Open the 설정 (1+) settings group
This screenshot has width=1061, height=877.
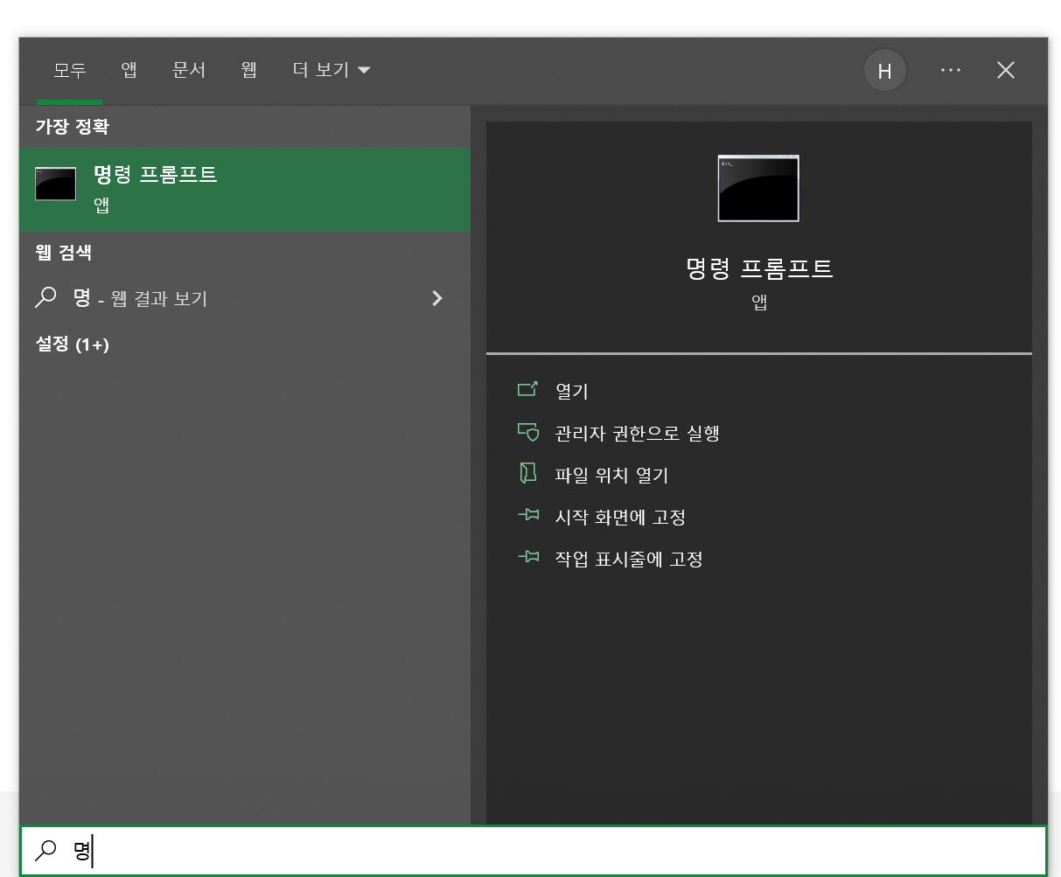72,344
